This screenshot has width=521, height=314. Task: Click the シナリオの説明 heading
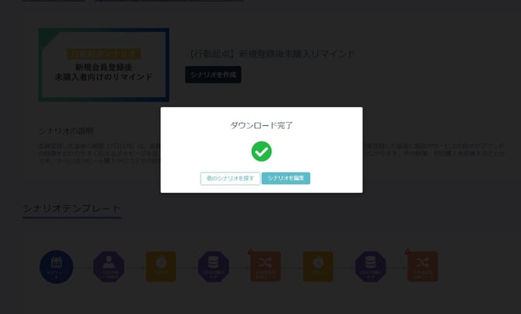66,131
